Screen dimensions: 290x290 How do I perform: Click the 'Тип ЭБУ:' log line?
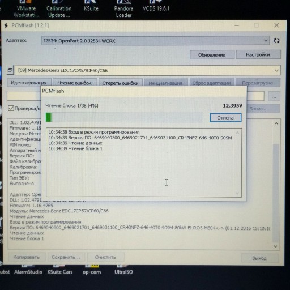[19, 178]
